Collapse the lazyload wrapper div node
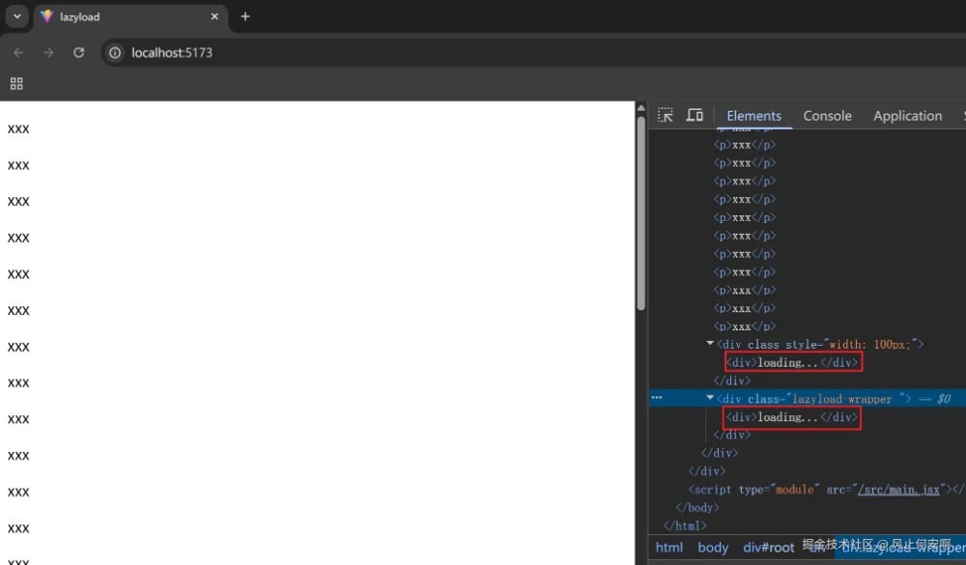Viewport: 966px width, 565px height. (x=711, y=398)
